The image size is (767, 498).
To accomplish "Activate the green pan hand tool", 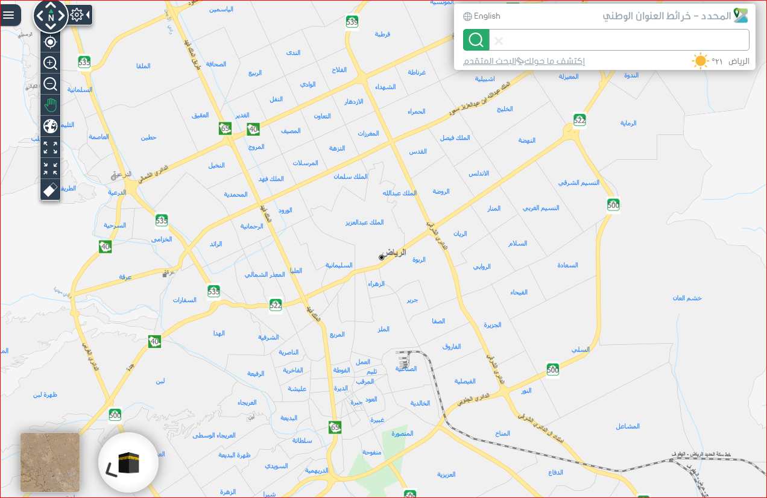I will tap(51, 105).
